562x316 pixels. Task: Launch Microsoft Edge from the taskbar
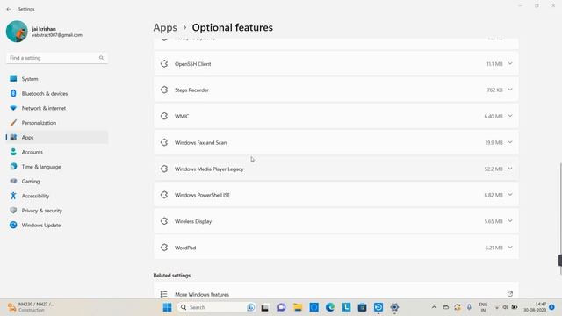tap(330, 307)
